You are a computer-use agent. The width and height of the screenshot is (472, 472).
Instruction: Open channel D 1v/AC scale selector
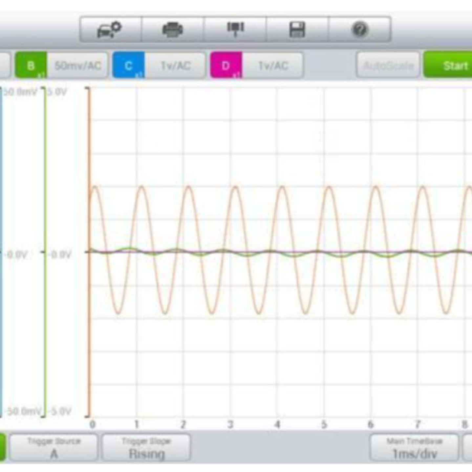[272, 66]
